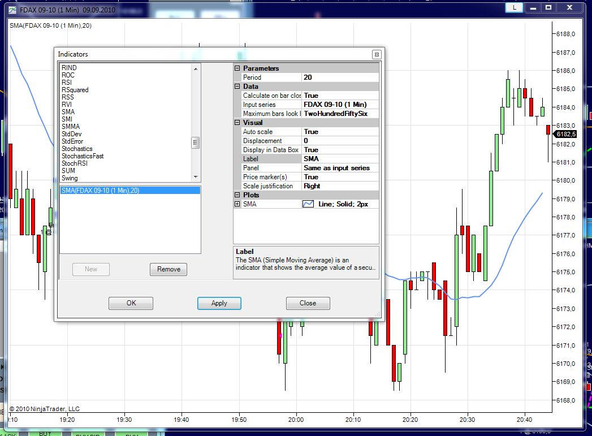This screenshot has width=592, height=436.
Task: Click the Remove button
Action: pos(168,269)
